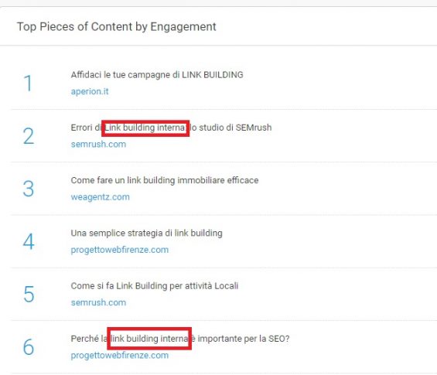This screenshot has height=375, width=437.
Task: Click rank number 2
Action: point(29,136)
